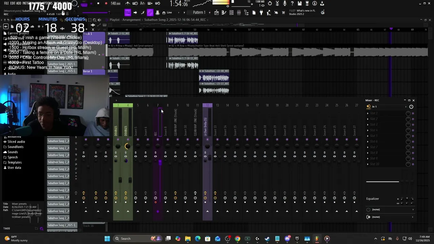The image size is (434, 244).
Task: Click the scissors cut icon in top toolbar
Action: (x=277, y=3)
